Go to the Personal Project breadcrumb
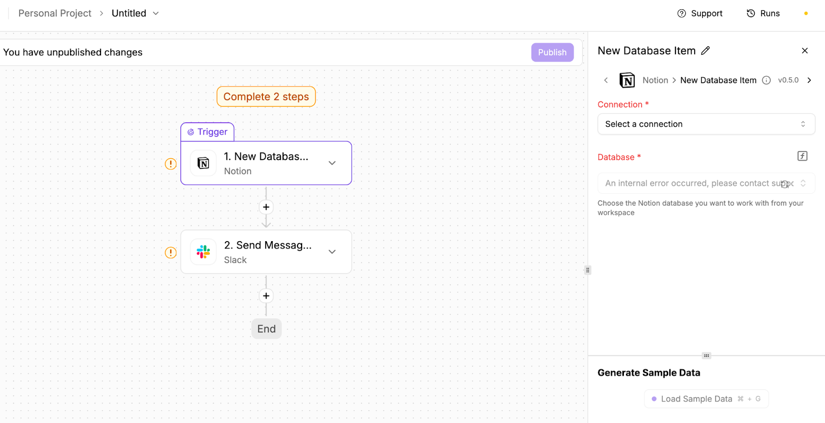Image resolution: width=825 pixels, height=423 pixels. (55, 13)
